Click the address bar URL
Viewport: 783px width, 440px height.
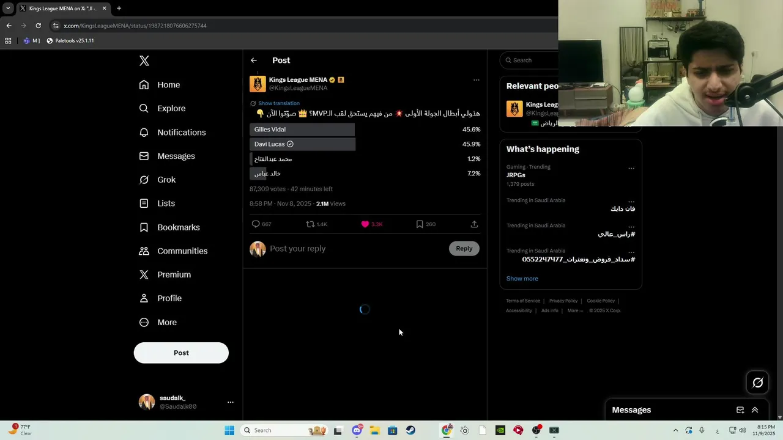point(135,26)
